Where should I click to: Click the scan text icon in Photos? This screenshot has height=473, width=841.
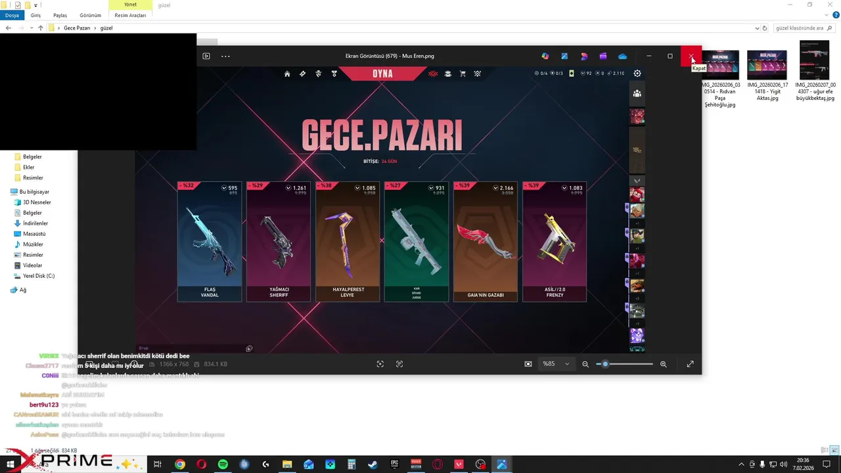(x=399, y=364)
